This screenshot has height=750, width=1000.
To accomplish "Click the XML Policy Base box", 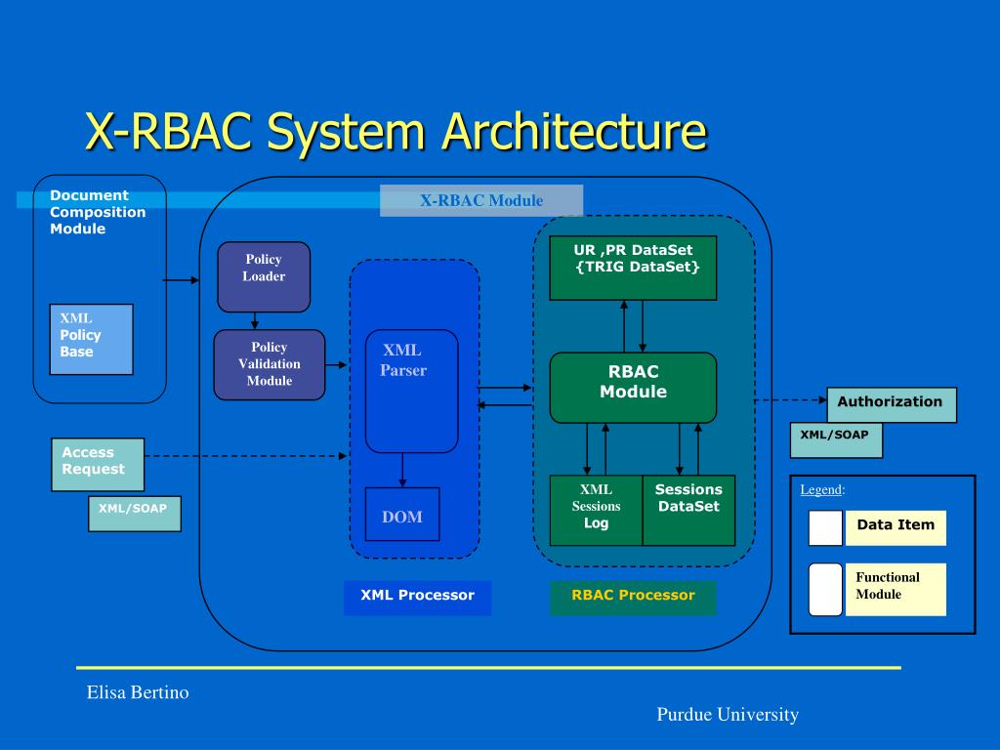I will [x=91, y=339].
